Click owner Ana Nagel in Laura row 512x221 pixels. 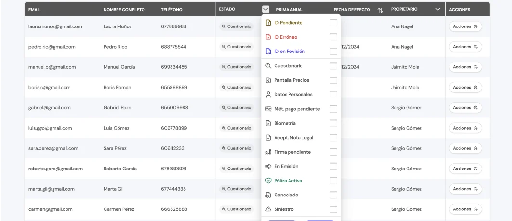(402, 26)
